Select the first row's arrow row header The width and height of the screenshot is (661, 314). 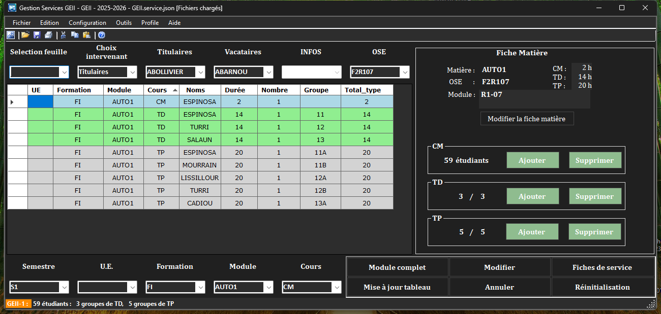point(18,102)
